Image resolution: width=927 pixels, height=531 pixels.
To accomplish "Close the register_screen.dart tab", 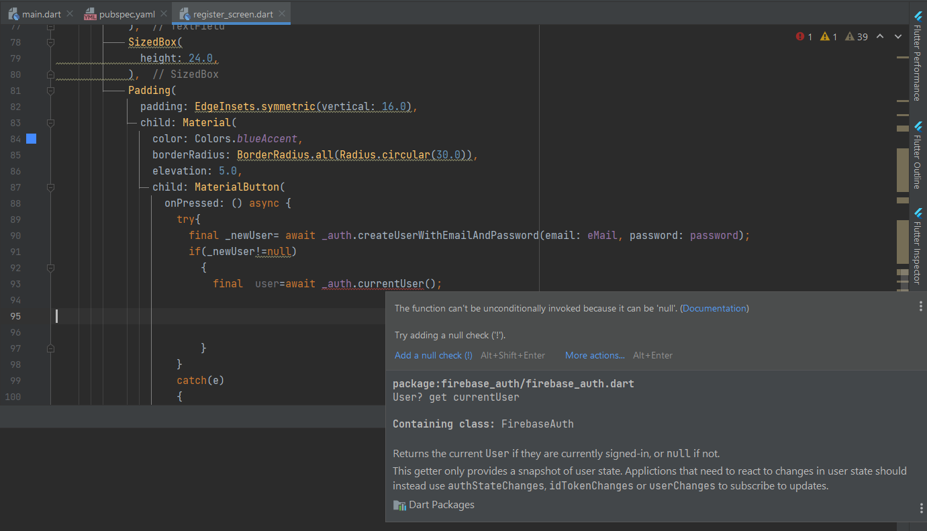I will pyautogui.click(x=283, y=14).
